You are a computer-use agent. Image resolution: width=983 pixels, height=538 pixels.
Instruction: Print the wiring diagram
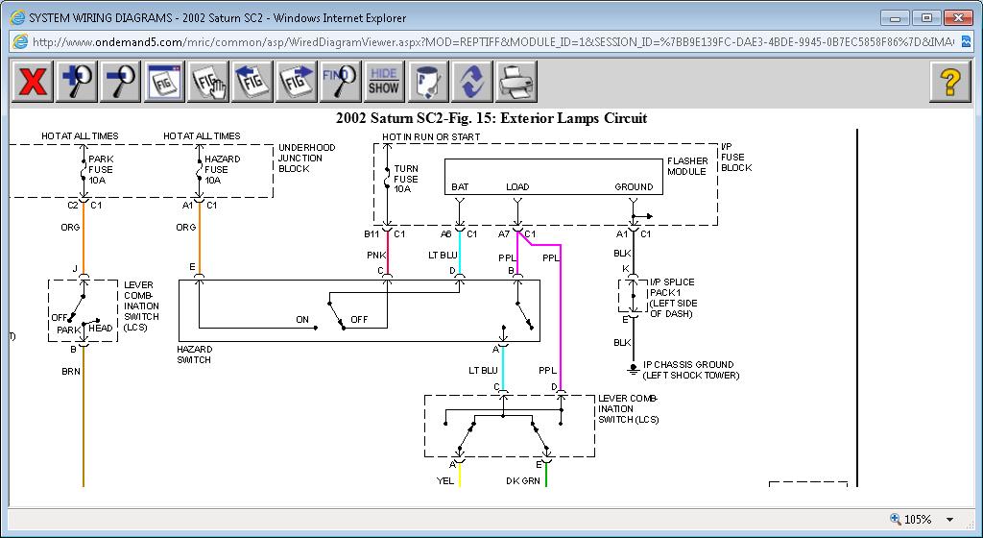[x=515, y=81]
